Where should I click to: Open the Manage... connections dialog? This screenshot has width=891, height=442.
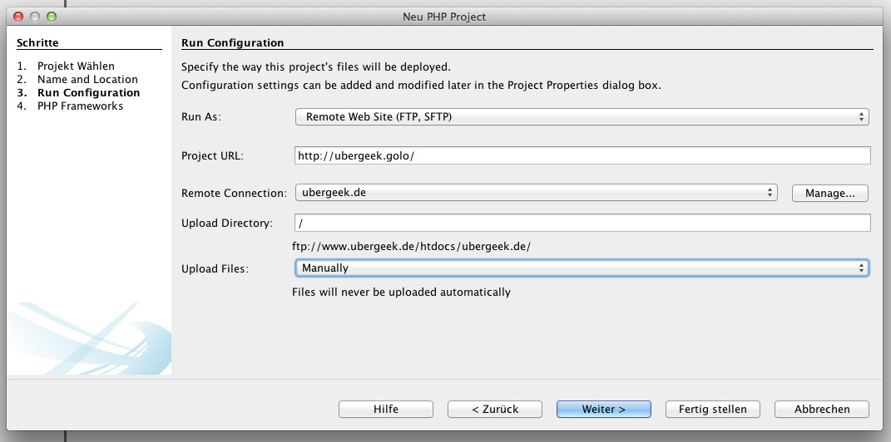coord(829,193)
